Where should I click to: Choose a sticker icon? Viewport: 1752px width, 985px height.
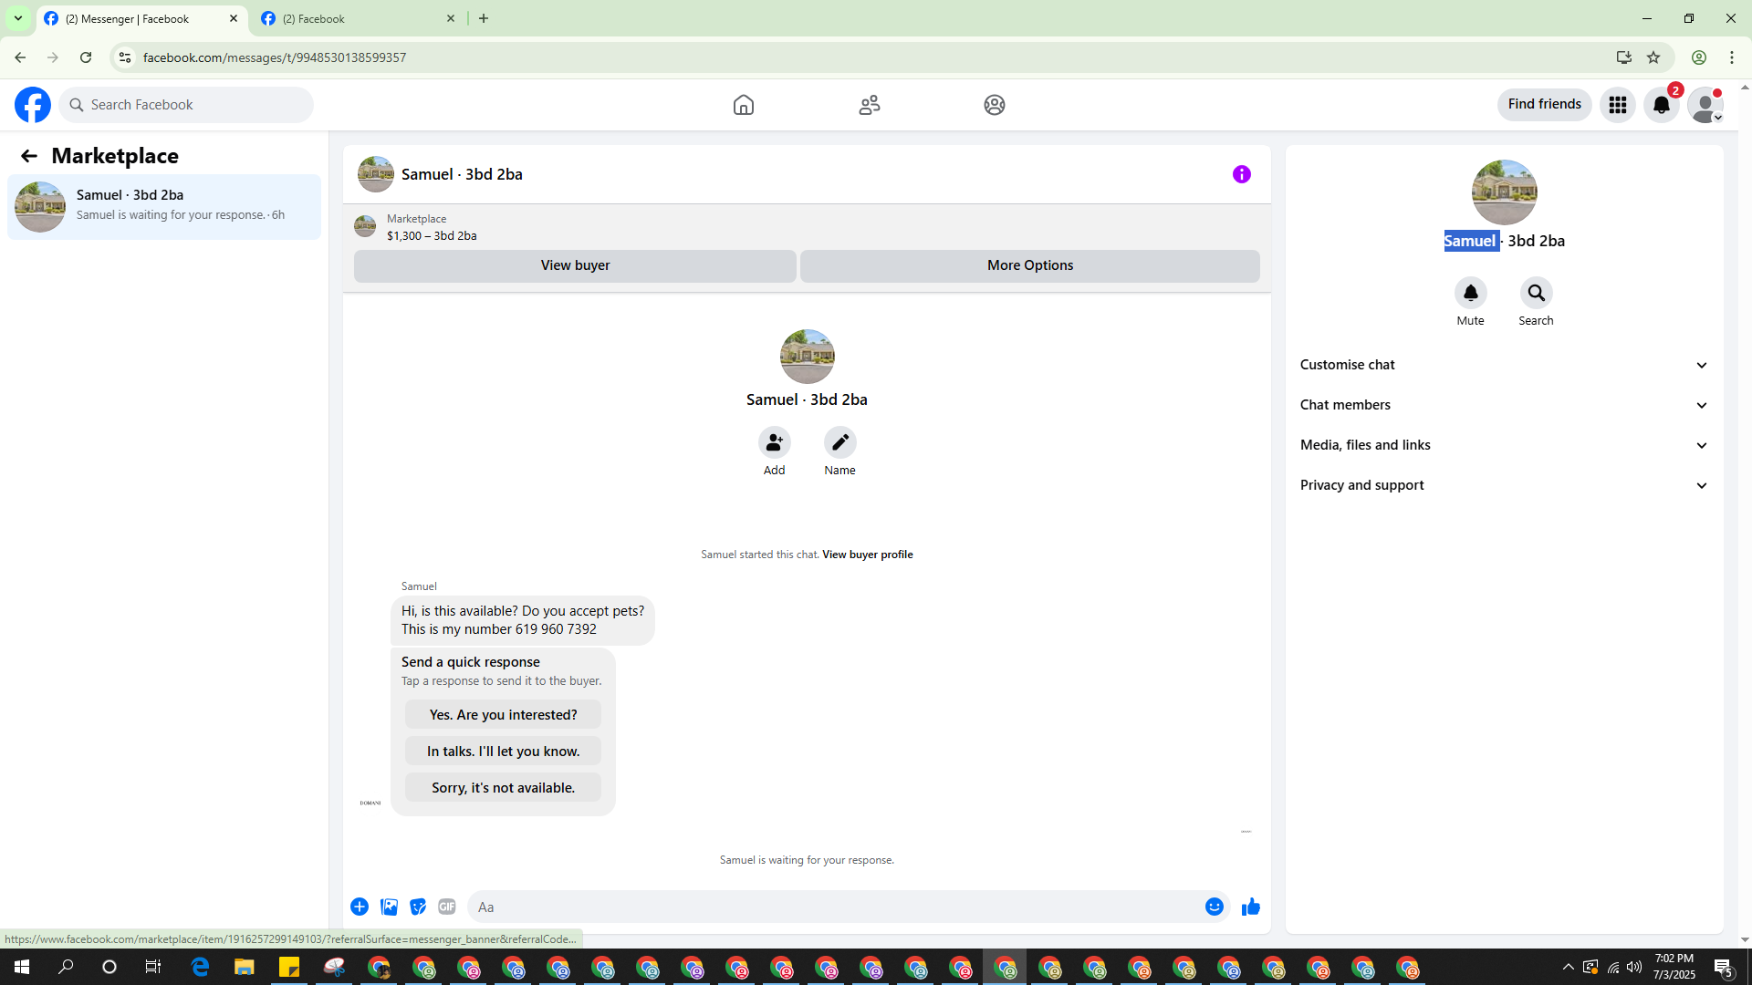click(x=418, y=907)
